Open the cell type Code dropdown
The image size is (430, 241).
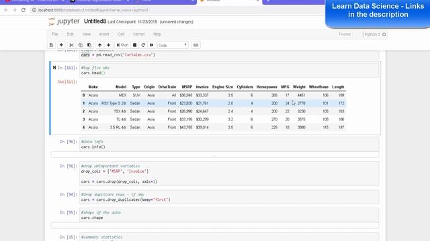[173, 45]
